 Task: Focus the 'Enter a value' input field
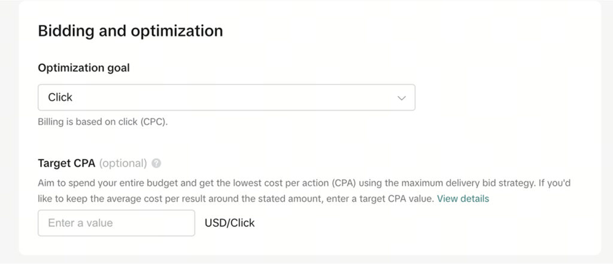[116, 223]
